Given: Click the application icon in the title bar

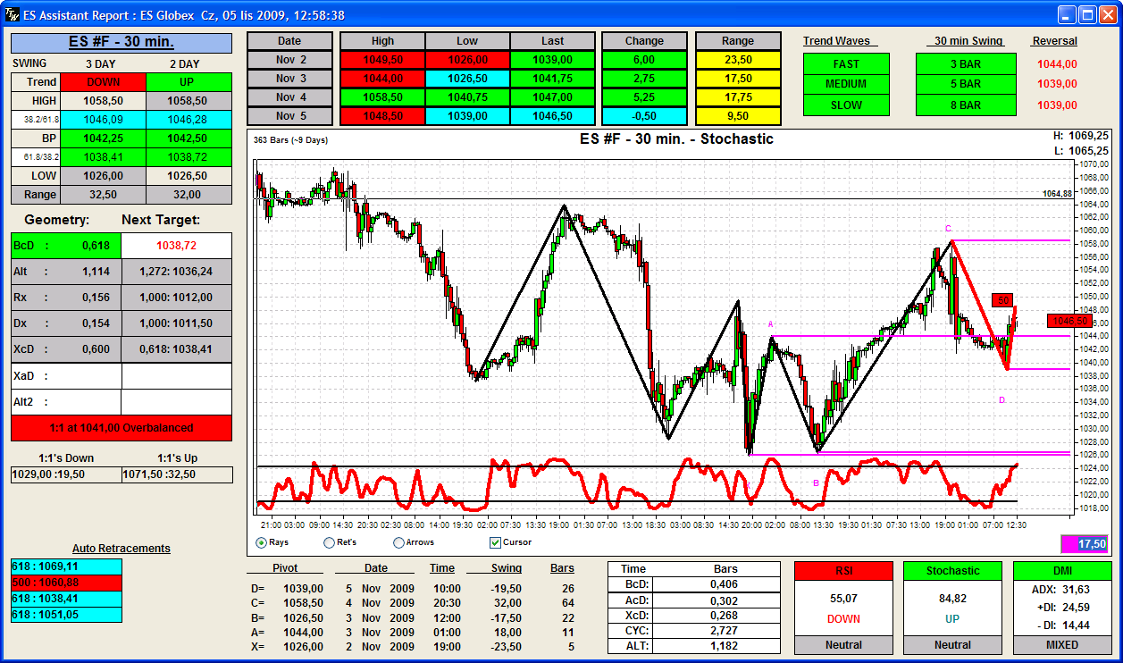Looking at the screenshot, I should pyautogui.click(x=11, y=14).
